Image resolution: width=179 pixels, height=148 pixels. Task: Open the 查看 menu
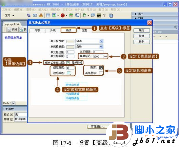31,9
